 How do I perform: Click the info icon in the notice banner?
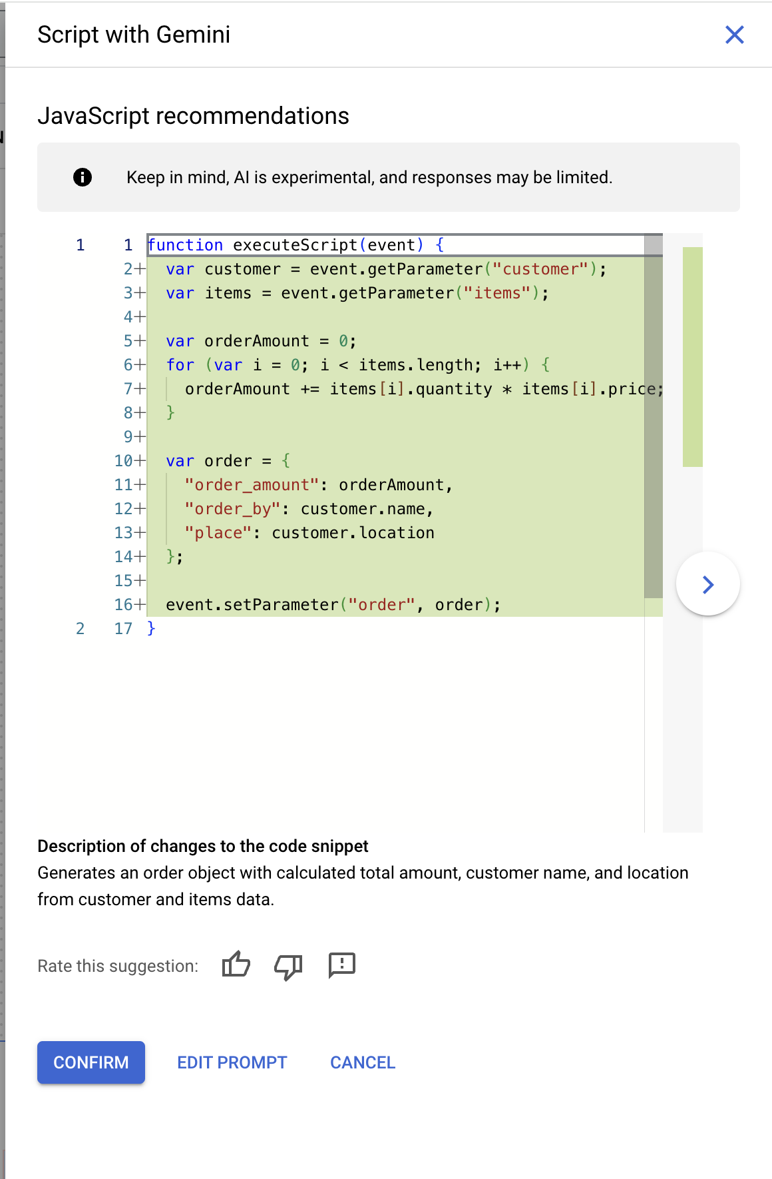click(83, 177)
